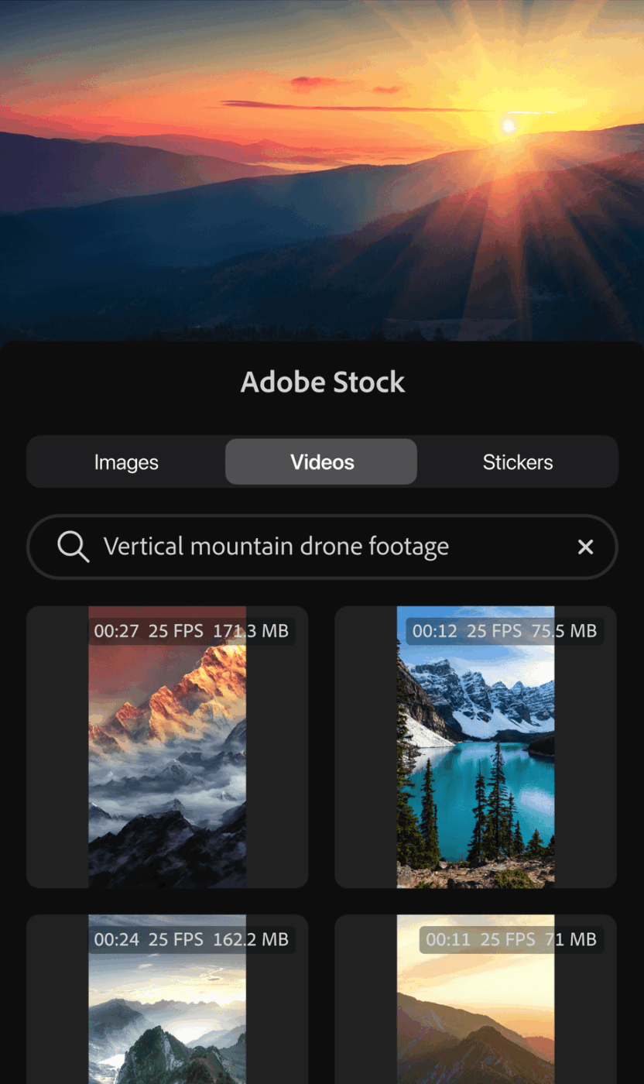Choose the 00:11 71 MB video thumbnail
The height and width of the screenshot is (1084, 644).
point(475,999)
